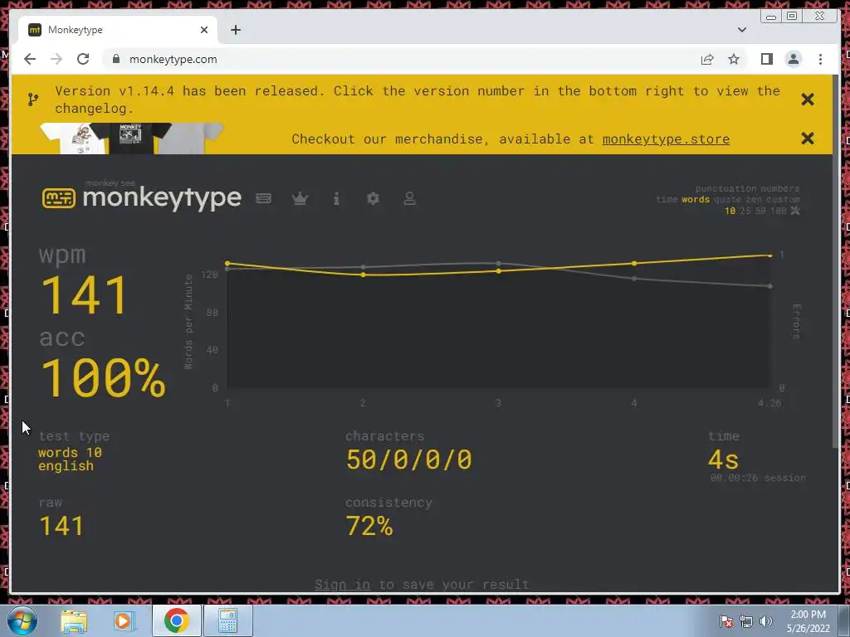Image resolution: width=850 pixels, height=637 pixels.
Task: Expand the tab search dropdown
Action: point(741,30)
